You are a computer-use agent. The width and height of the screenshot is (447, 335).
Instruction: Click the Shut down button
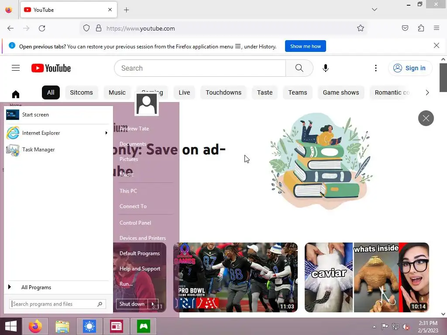[x=132, y=304]
